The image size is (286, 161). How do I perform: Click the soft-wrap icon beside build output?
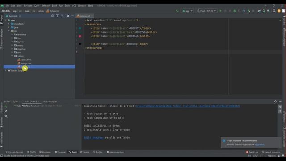280,106
